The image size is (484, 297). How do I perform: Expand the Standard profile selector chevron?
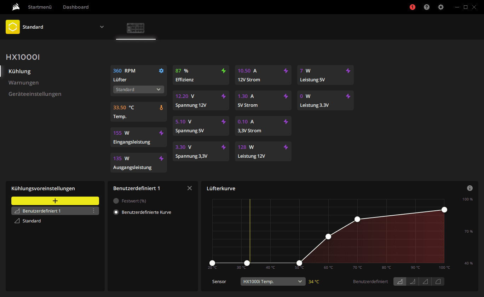click(x=102, y=27)
